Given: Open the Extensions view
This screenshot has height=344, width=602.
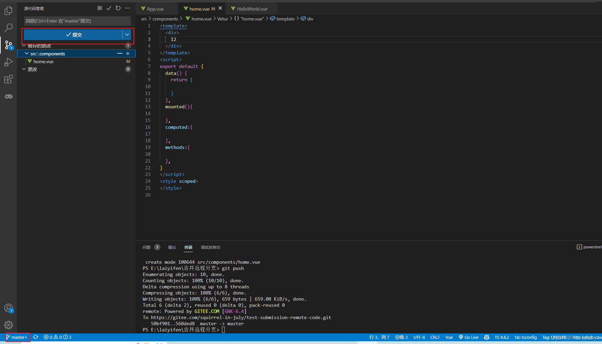Looking at the screenshot, I should pyautogui.click(x=9, y=79).
